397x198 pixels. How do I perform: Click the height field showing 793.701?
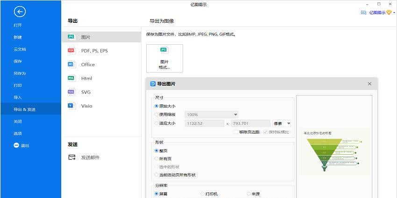coord(250,123)
